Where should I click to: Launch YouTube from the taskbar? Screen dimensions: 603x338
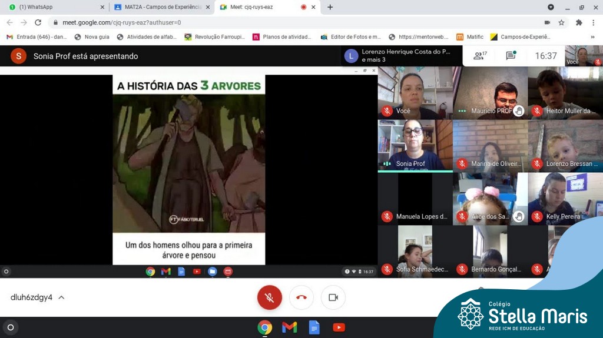[339, 327]
